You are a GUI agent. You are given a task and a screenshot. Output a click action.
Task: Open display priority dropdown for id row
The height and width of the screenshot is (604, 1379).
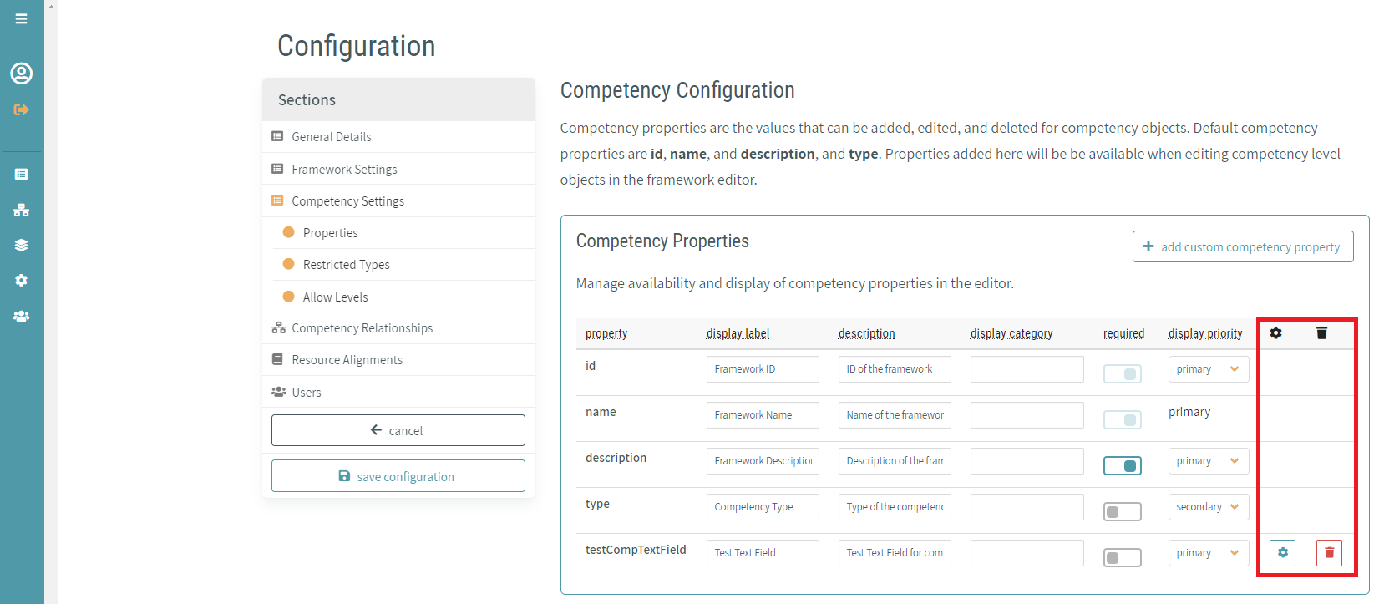tap(1208, 369)
